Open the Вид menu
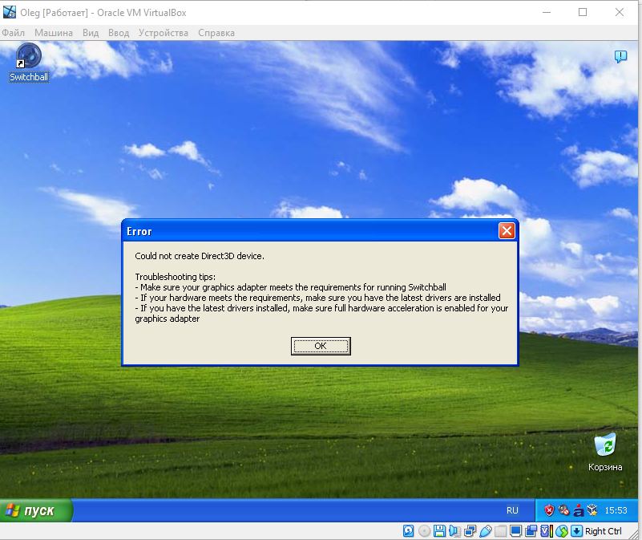Viewport: 642px width, 540px height. tap(91, 33)
